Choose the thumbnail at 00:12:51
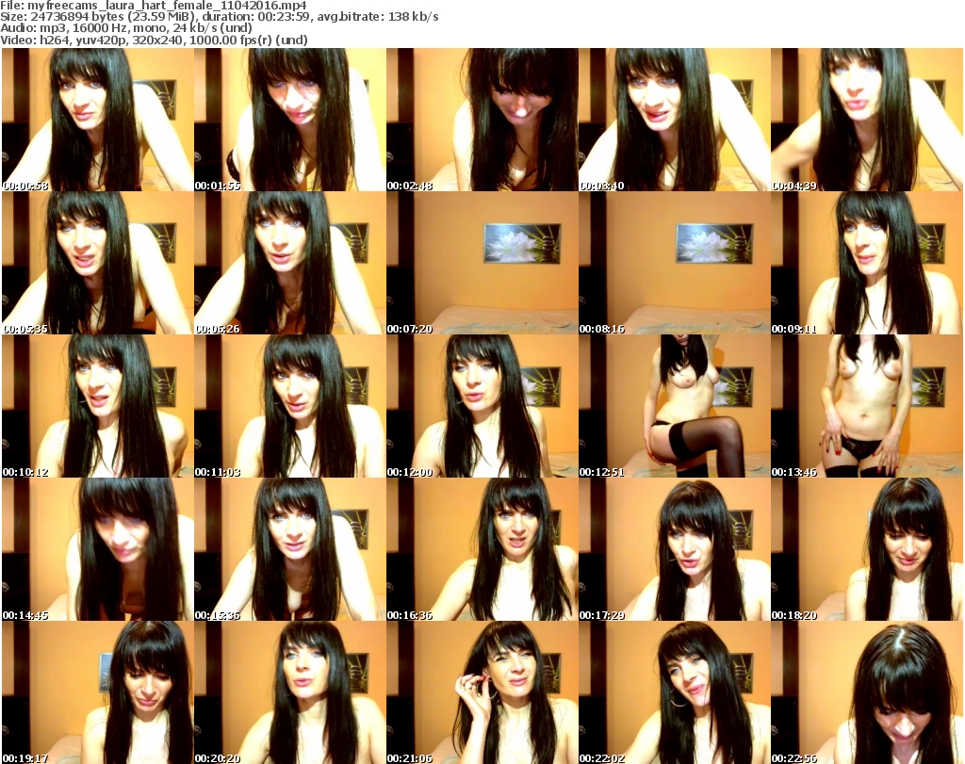This screenshot has height=764, width=965. [x=675, y=406]
